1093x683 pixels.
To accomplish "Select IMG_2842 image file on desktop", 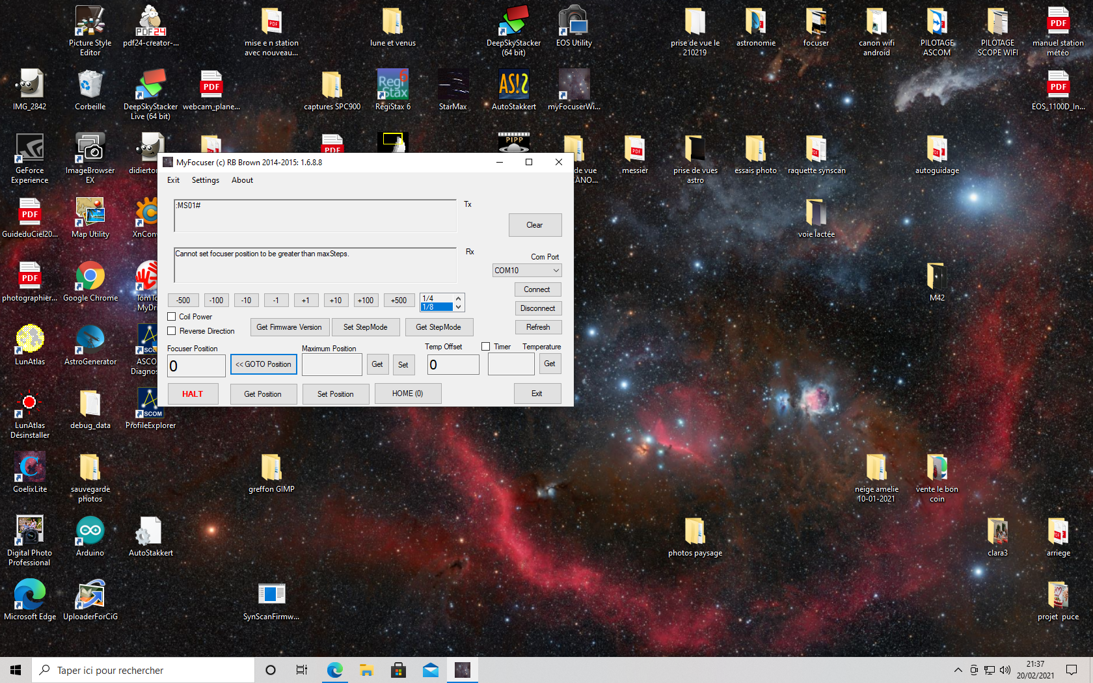I will click(30, 90).
